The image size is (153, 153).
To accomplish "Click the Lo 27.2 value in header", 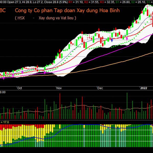I will (x=38, y=2).
